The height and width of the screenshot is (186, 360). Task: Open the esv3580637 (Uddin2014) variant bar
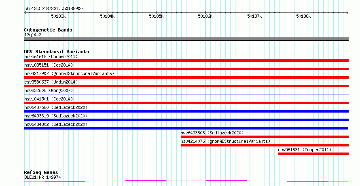pos(186,86)
